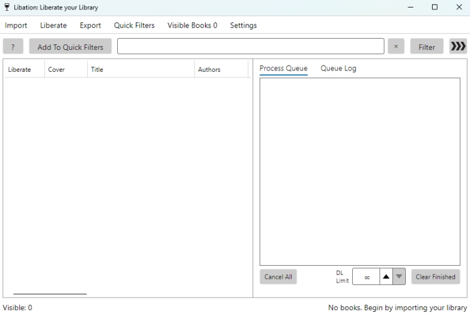Click the Add To Quick Filters button
Viewport: 470px width, 315px height.
(70, 47)
